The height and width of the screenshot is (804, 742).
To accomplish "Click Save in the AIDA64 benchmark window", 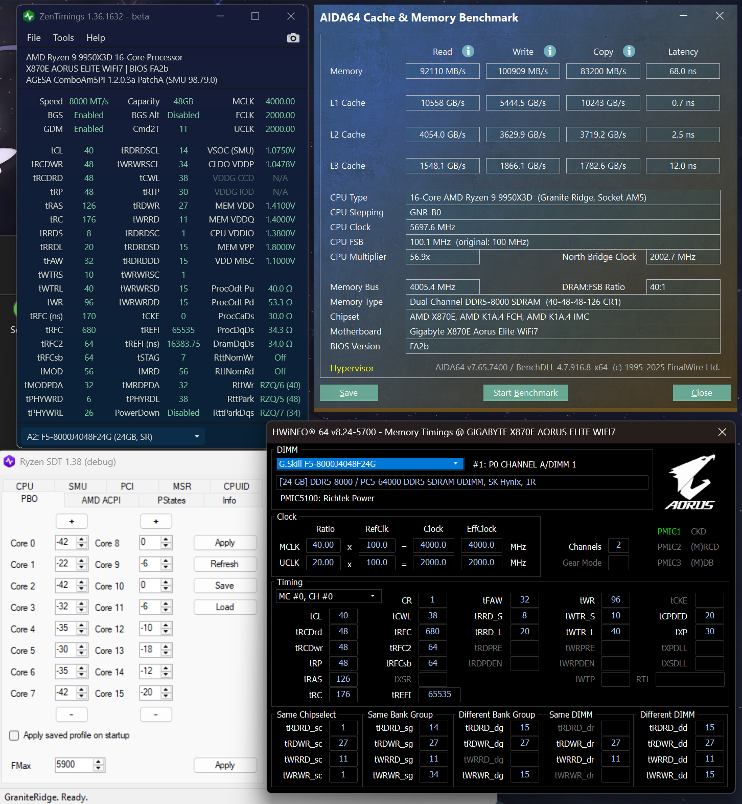I will click(x=349, y=393).
